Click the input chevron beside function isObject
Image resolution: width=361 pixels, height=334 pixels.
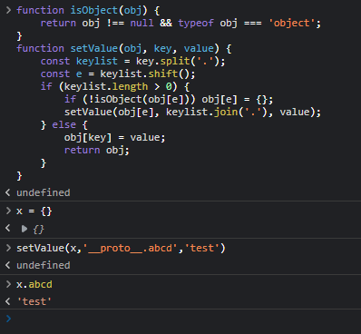(8, 10)
